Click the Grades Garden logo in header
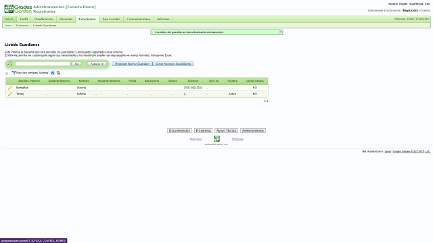The width and height of the screenshot is (433, 243). point(18,9)
